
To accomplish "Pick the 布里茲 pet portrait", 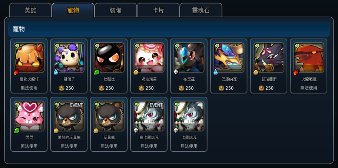I will click(x=189, y=58).
